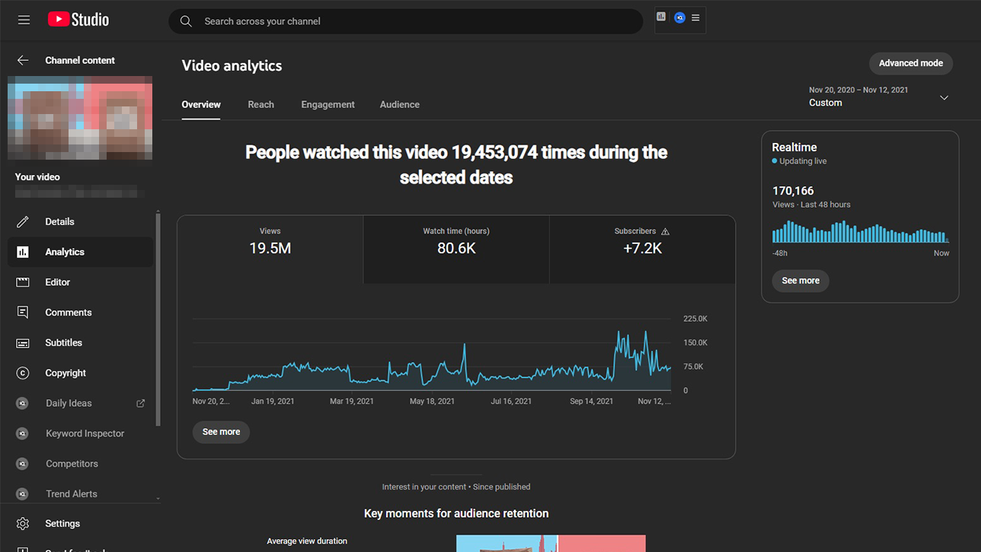
Task: Click the Analytics bar chart icon
Action: pyautogui.click(x=23, y=252)
